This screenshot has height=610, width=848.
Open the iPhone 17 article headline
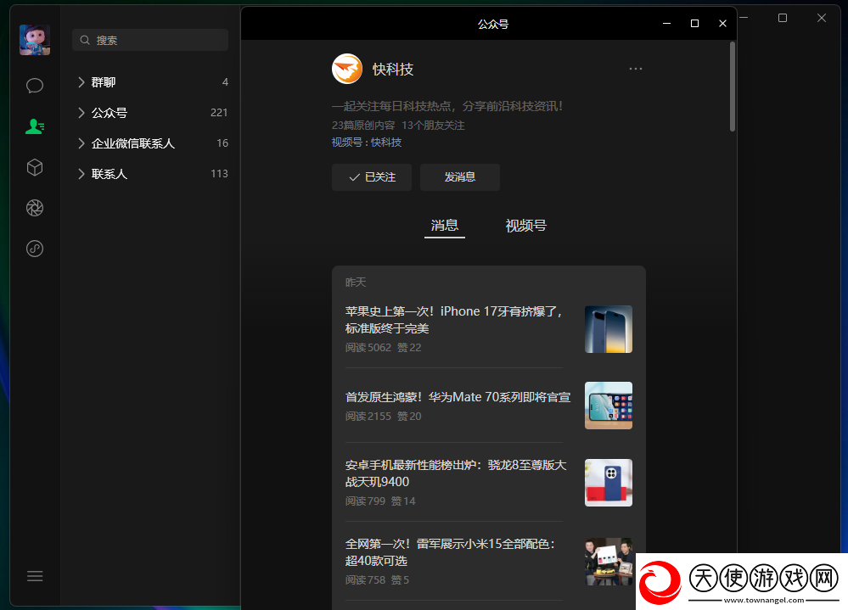click(x=454, y=319)
